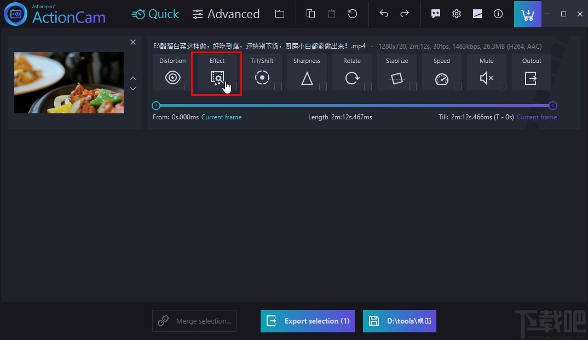The width and height of the screenshot is (588, 340).
Task: Enable the Sharpness checkbox
Action: 323,87
